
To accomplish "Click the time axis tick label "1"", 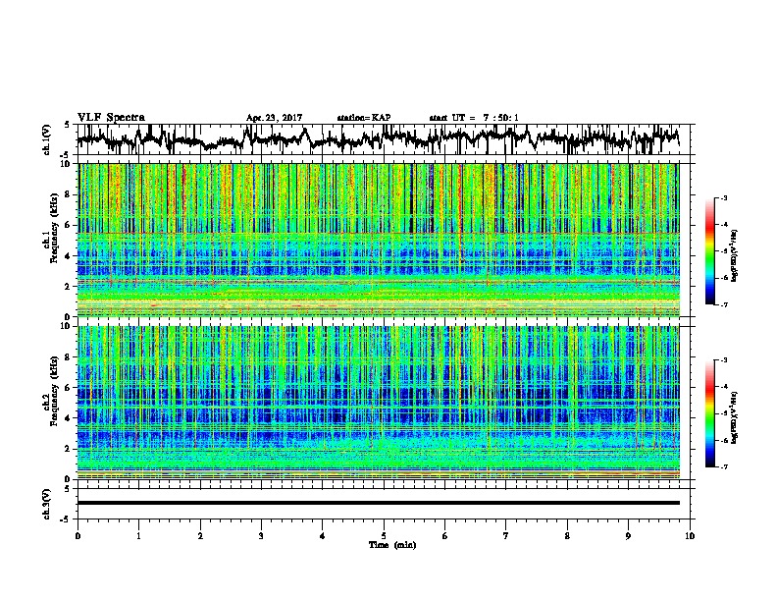I will (x=138, y=536).
